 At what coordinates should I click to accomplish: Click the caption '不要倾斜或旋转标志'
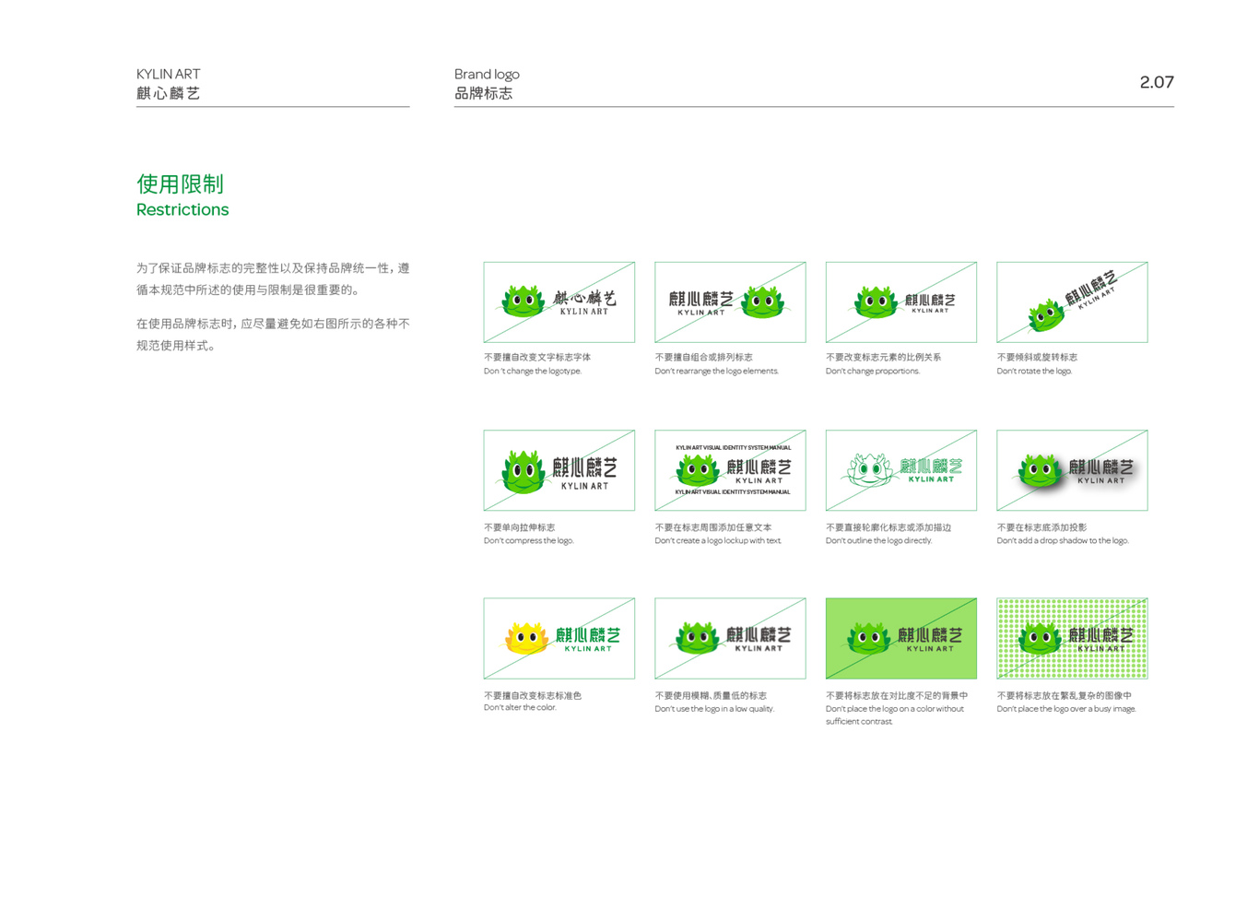1037,357
